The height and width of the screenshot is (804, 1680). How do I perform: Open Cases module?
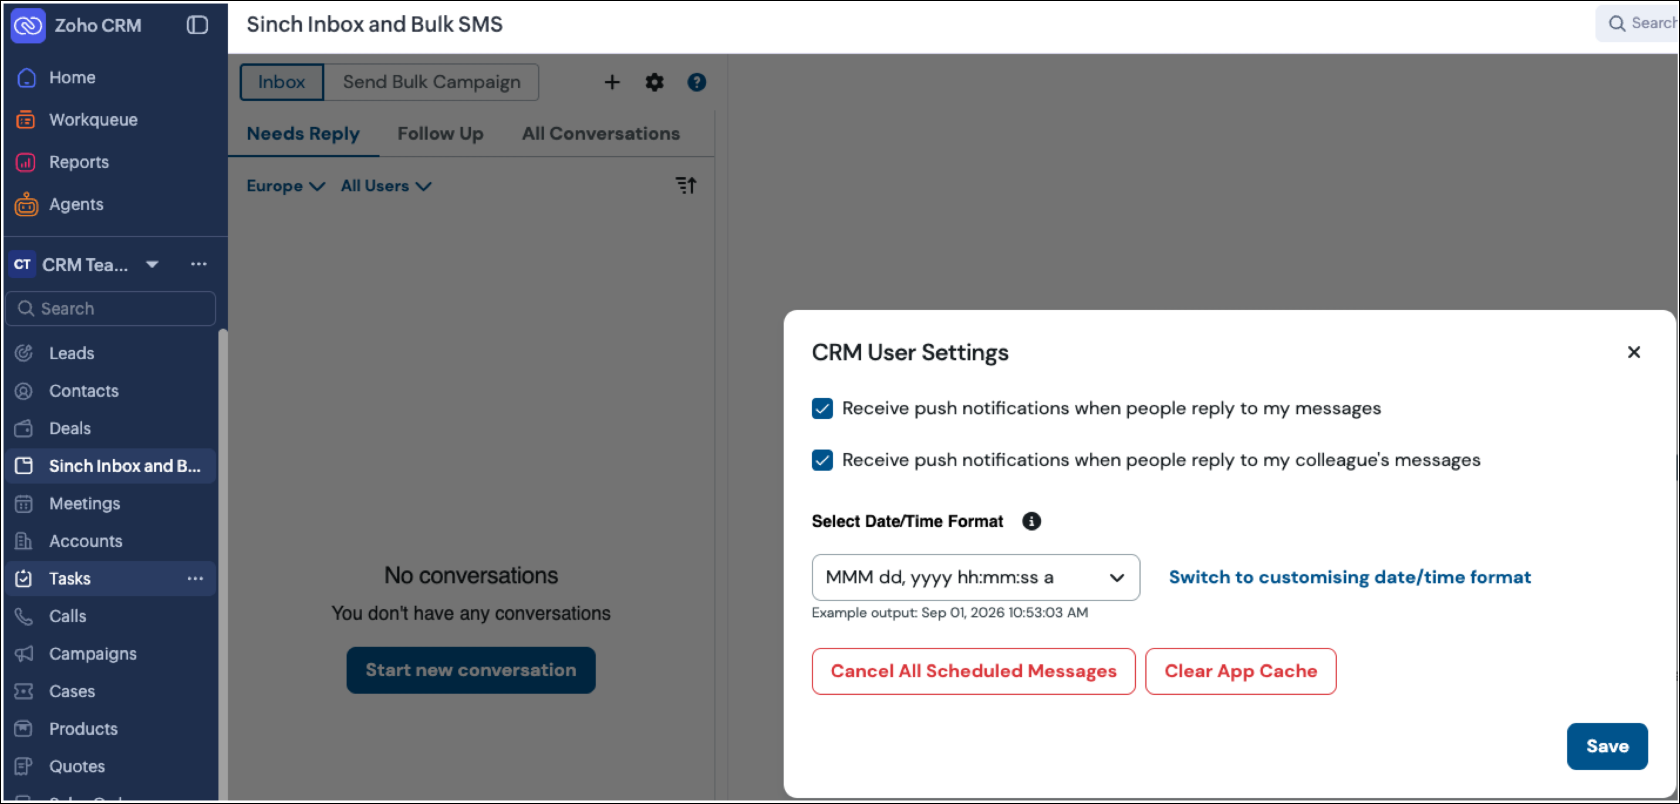pyautogui.click(x=72, y=691)
